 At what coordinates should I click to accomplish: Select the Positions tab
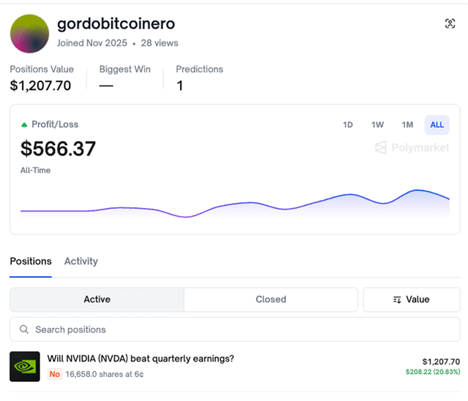31,261
